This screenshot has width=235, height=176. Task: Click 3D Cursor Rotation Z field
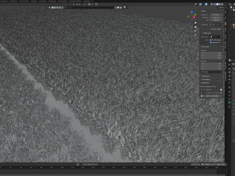[211, 69]
